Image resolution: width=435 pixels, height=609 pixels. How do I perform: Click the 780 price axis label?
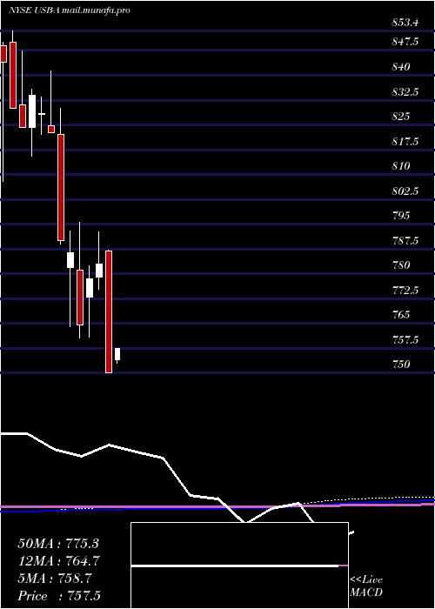[401, 265]
